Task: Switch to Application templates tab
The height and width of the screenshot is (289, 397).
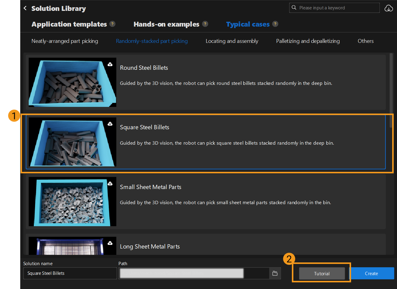Action: (x=69, y=24)
